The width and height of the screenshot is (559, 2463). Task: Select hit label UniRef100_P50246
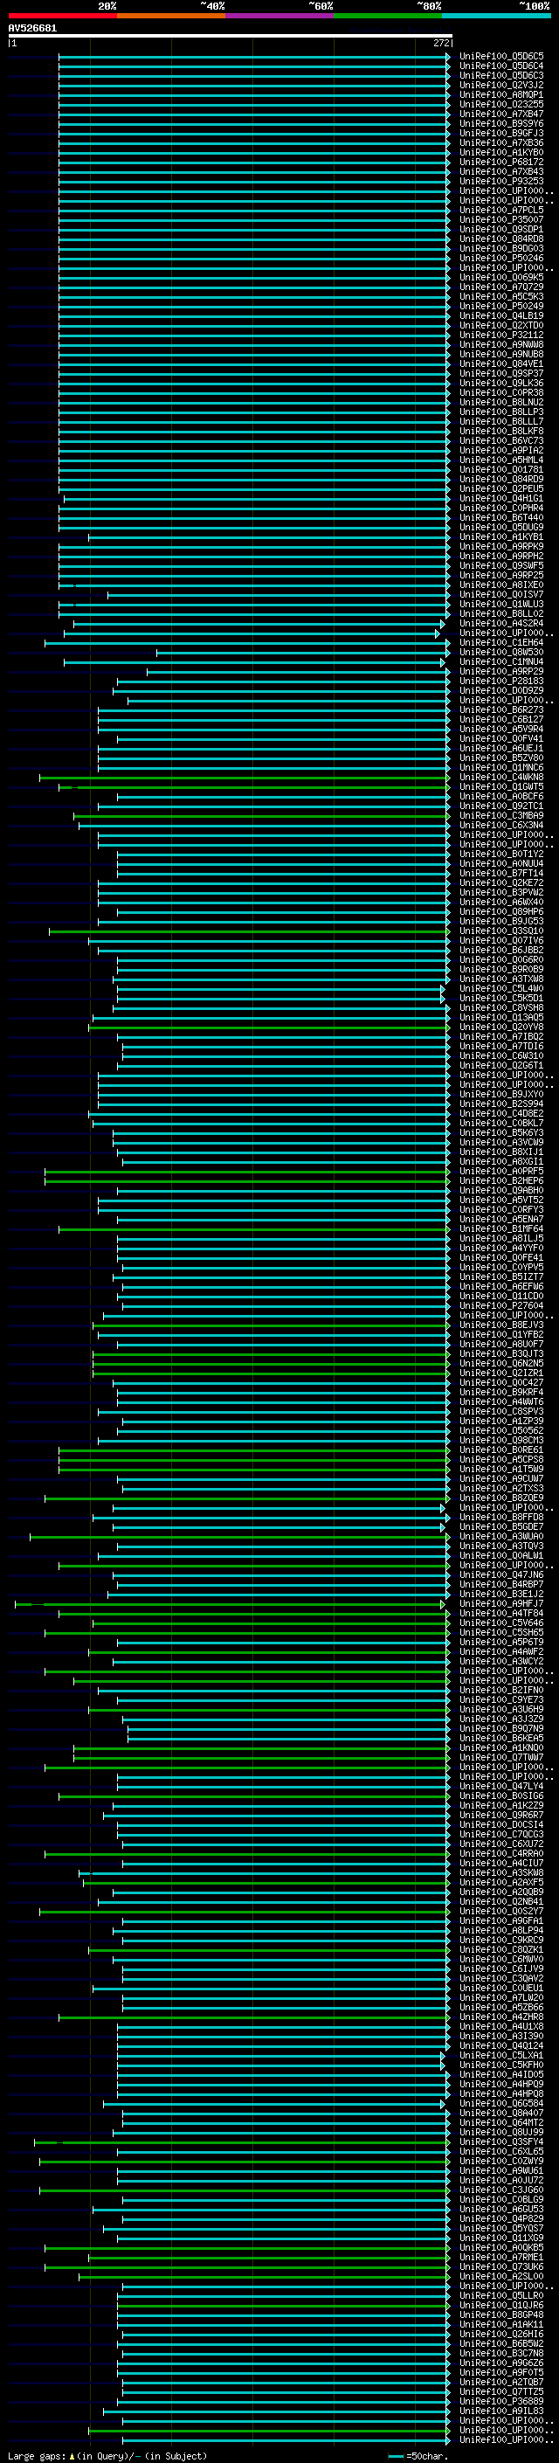coord(500,258)
